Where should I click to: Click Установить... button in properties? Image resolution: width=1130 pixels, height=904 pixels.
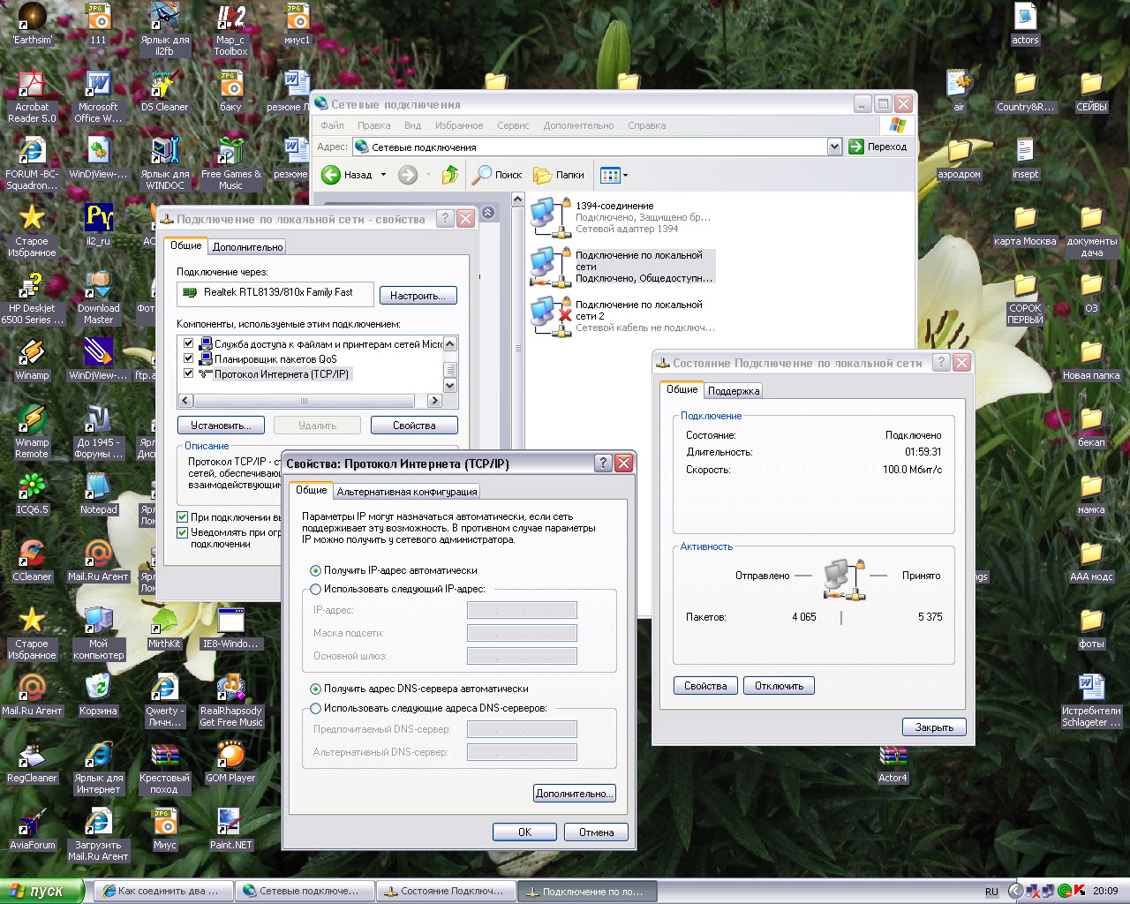coord(221,426)
